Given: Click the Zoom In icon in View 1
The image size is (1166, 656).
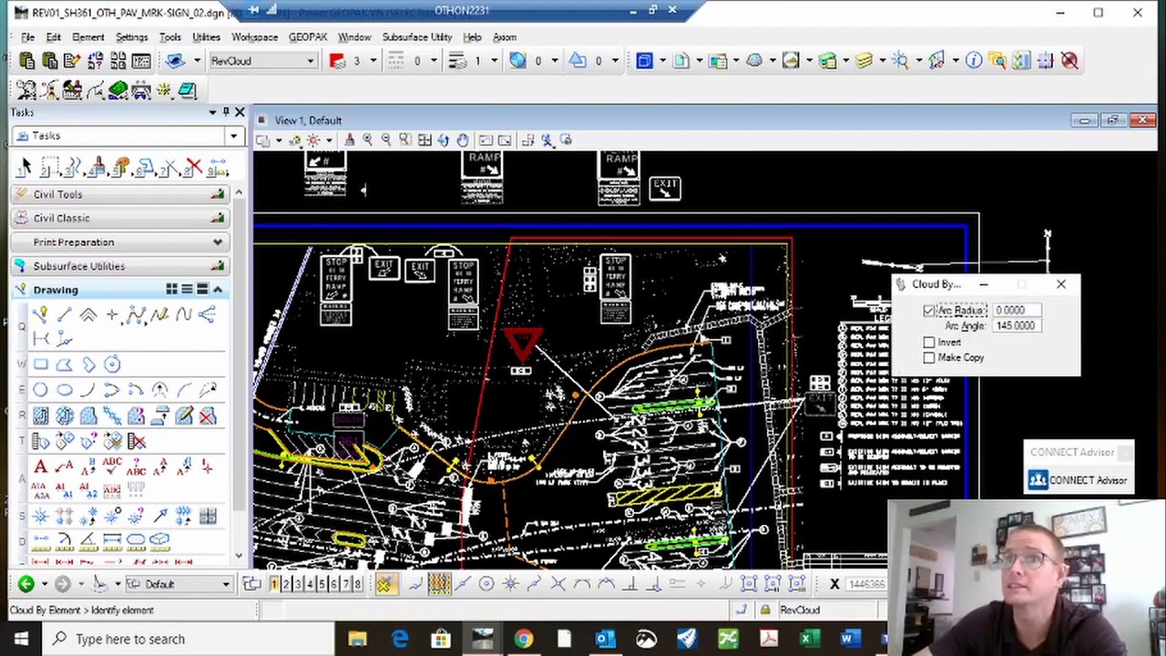Looking at the screenshot, I should click(x=367, y=139).
